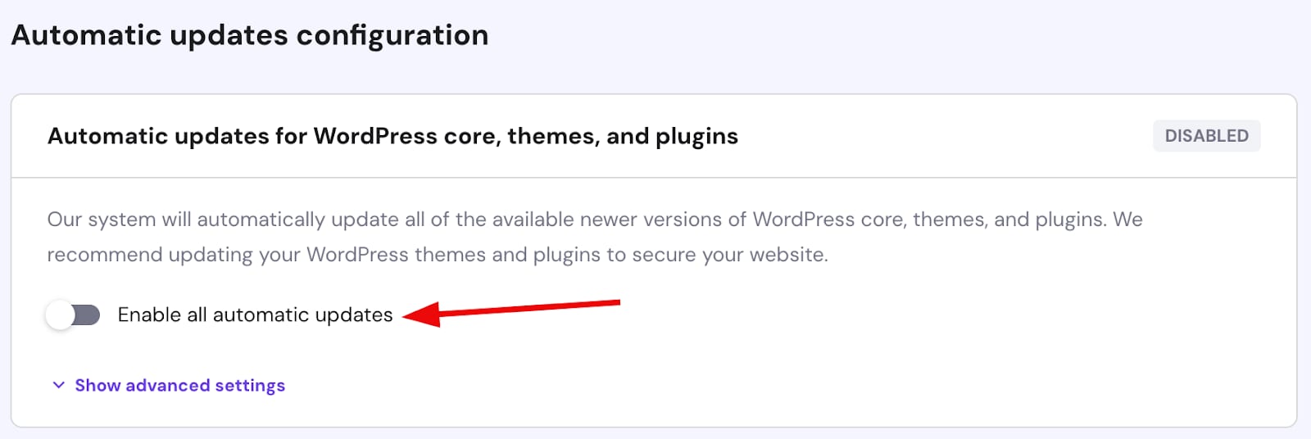The image size is (1311, 439).
Task: Click the description line starting "Our system will"
Action: click(594, 219)
